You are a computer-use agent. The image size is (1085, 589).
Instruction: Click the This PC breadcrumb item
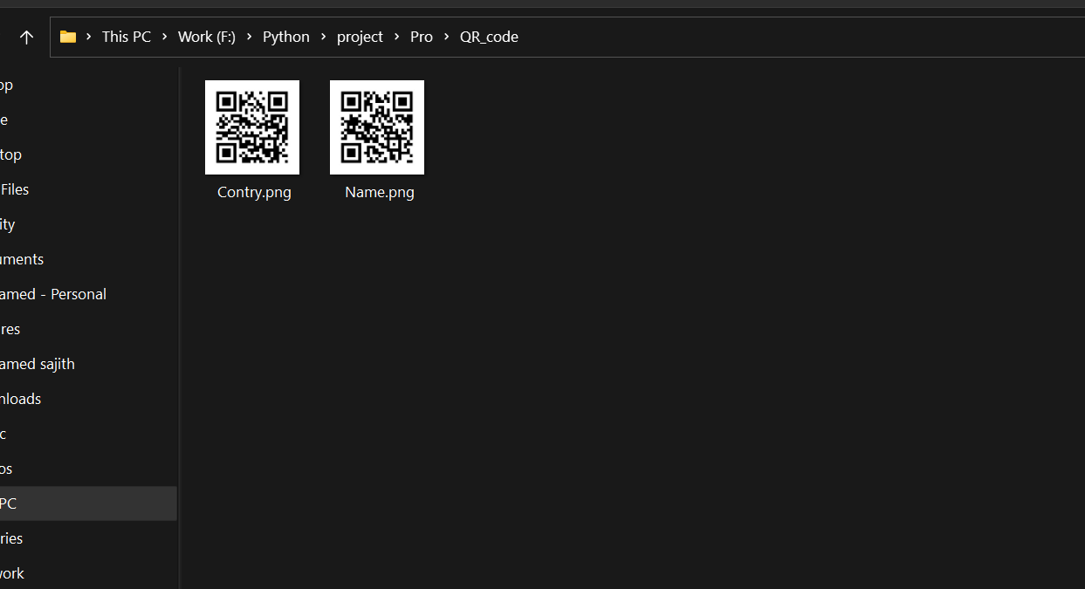point(126,37)
